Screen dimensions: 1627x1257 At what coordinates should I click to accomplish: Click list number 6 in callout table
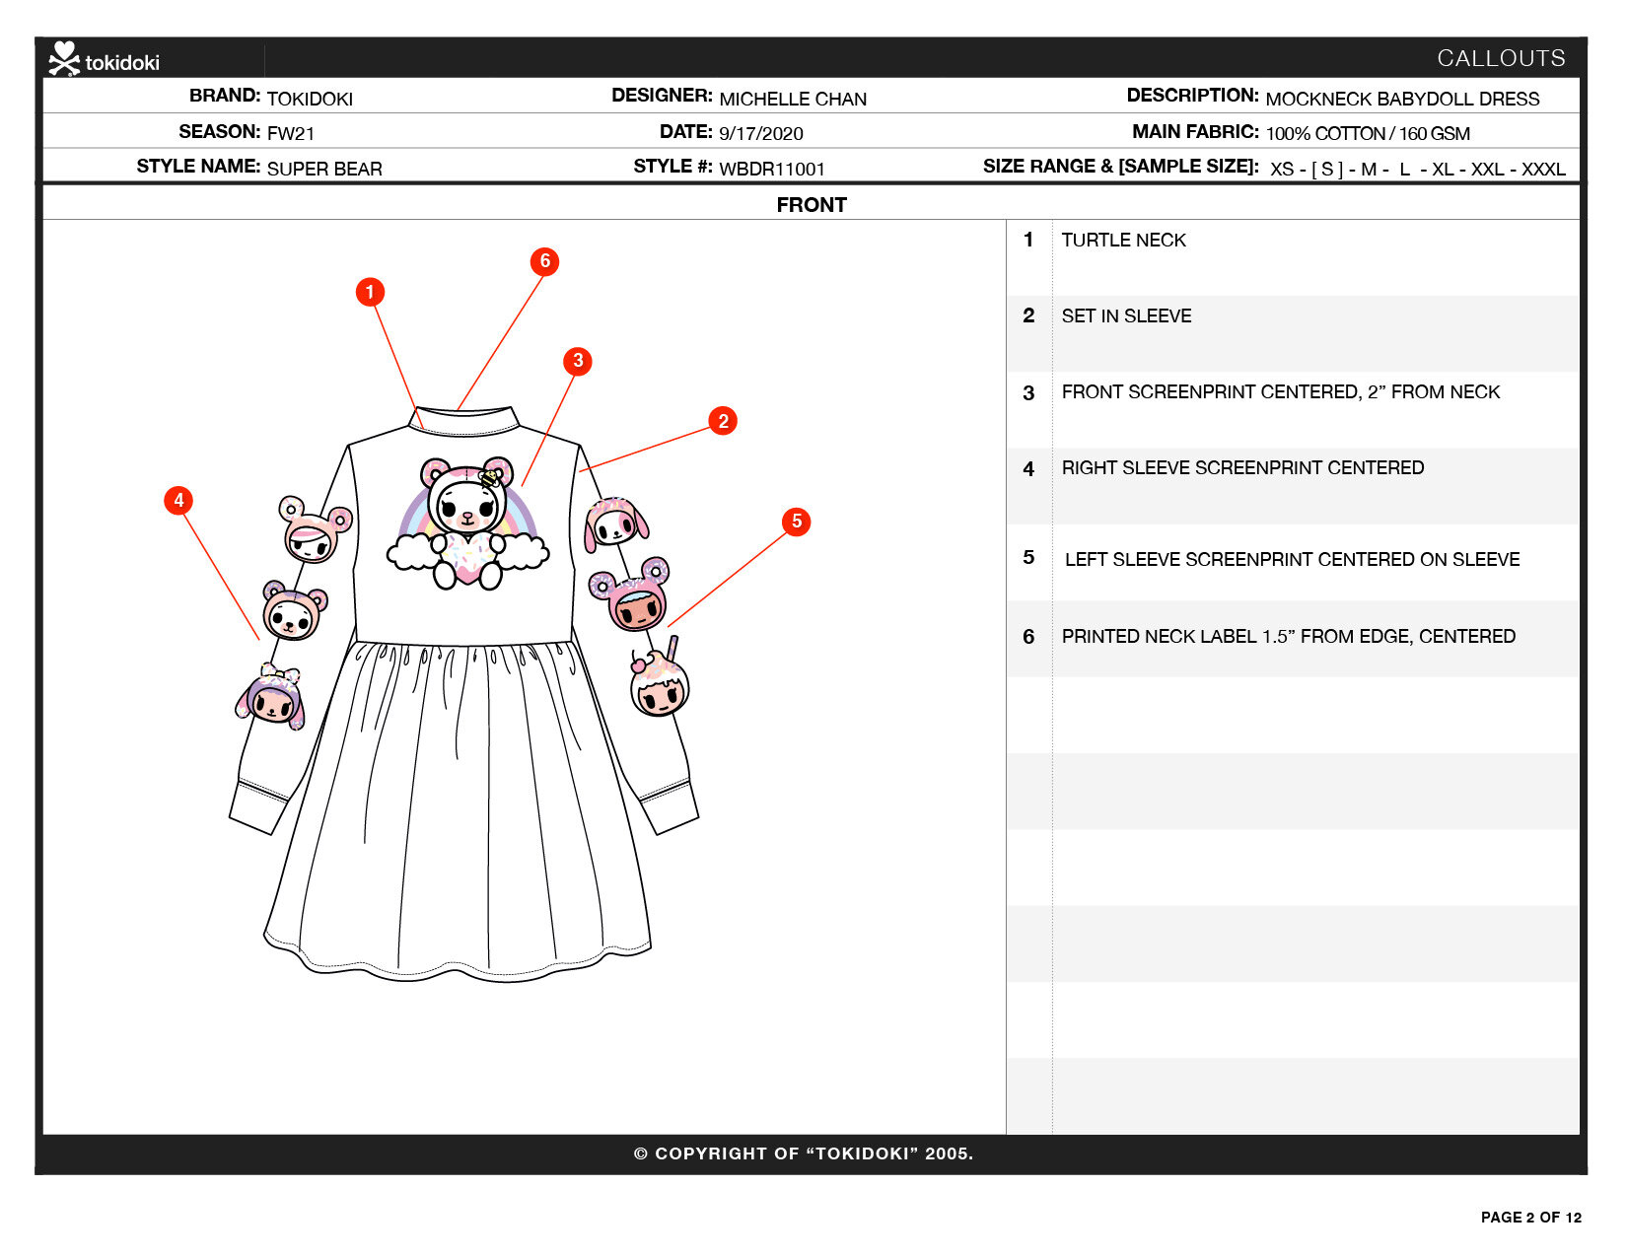click(x=1028, y=637)
